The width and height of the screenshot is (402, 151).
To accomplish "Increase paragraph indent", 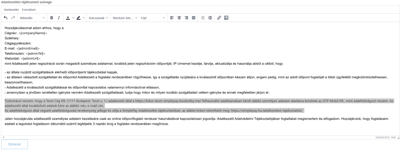I will click(x=210, y=18).
